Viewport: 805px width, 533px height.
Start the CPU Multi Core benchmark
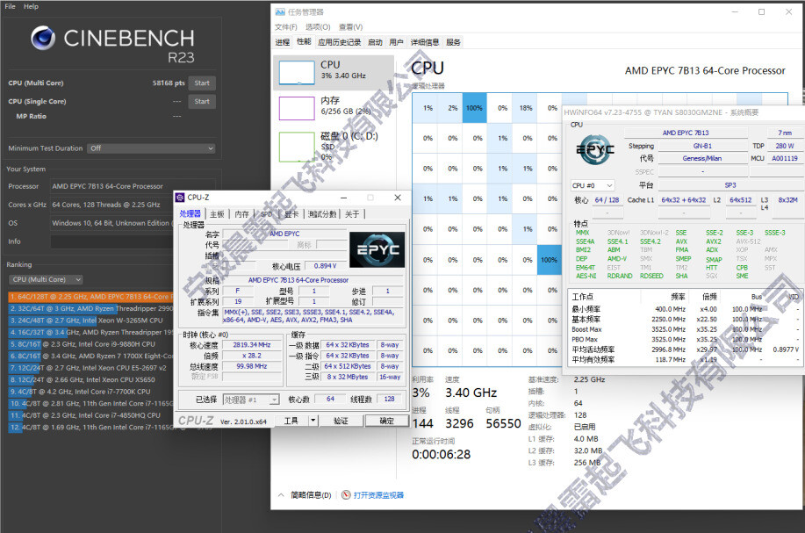[x=202, y=83]
